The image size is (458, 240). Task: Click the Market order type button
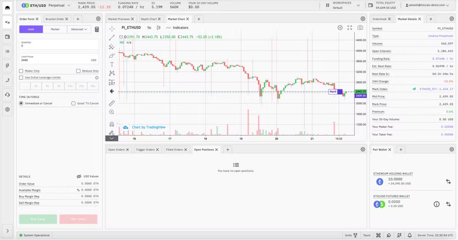55,29
